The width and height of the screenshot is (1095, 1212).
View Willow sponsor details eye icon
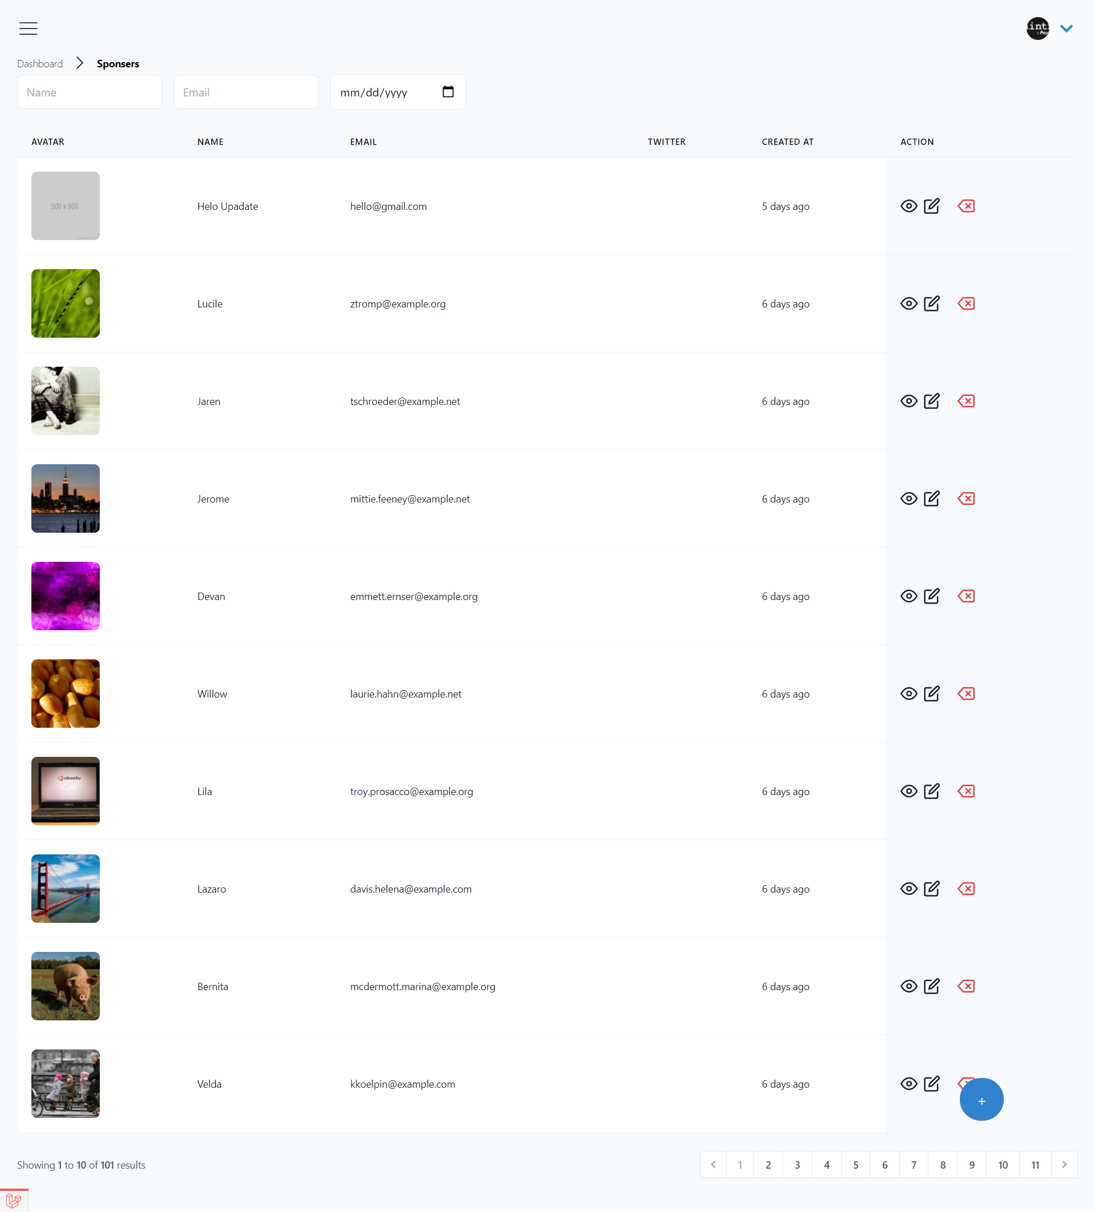[x=909, y=694]
